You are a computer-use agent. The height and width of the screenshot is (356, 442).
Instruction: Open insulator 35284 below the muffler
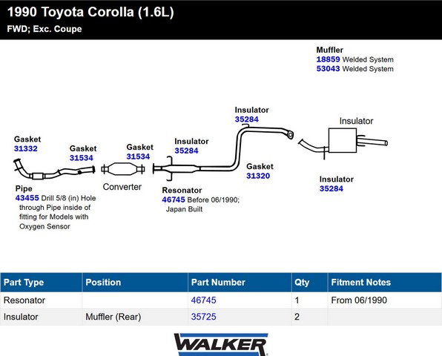pyautogui.click(x=331, y=188)
